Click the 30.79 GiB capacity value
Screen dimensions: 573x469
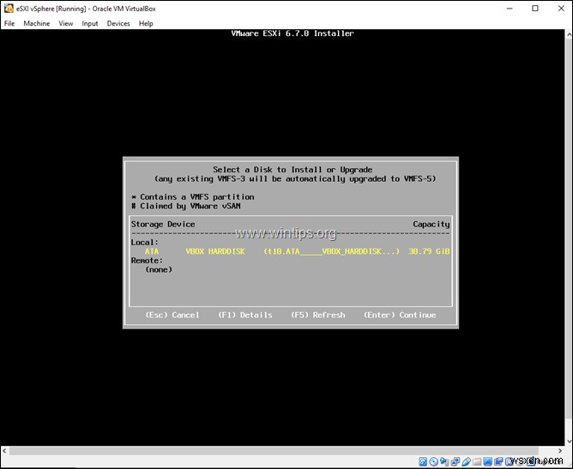pos(429,251)
